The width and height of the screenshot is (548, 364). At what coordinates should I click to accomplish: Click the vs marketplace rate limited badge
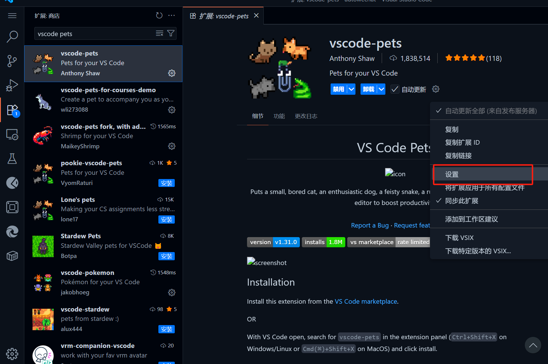tap(389, 242)
